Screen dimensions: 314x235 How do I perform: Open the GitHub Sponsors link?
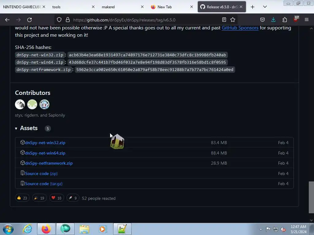240,28
